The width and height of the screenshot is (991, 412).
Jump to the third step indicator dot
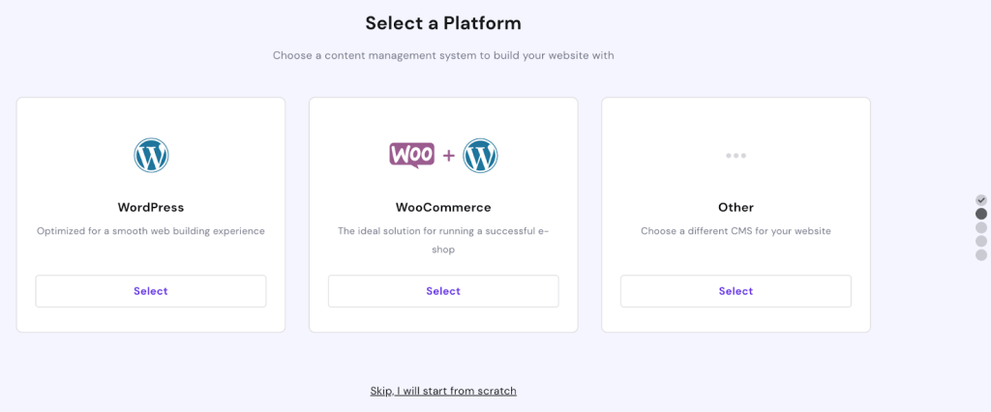(981, 227)
